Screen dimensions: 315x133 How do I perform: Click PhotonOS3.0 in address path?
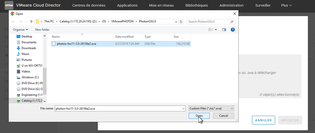147,22
